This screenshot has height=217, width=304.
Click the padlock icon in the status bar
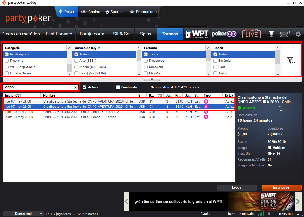point(269,214)
